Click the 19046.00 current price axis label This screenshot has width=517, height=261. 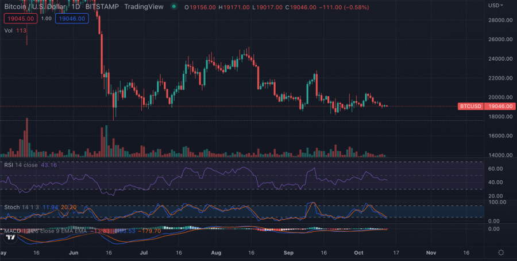click(500, 106)
